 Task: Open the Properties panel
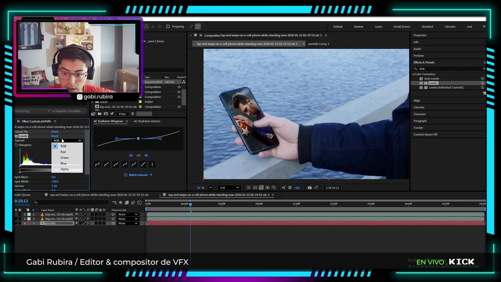(420, 35)
